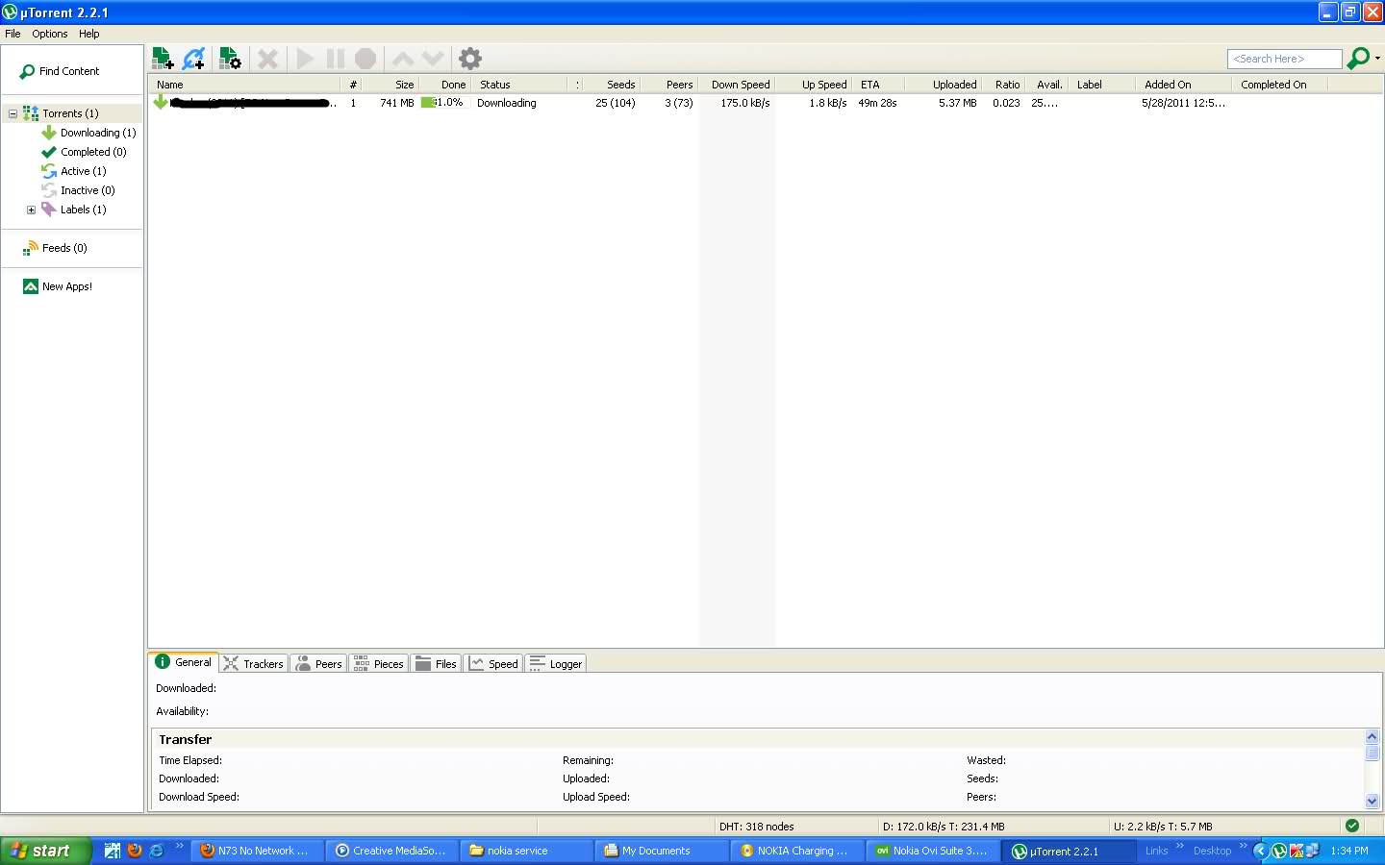
Task: Switch to the Trackers tab
Action: (254, 664)
